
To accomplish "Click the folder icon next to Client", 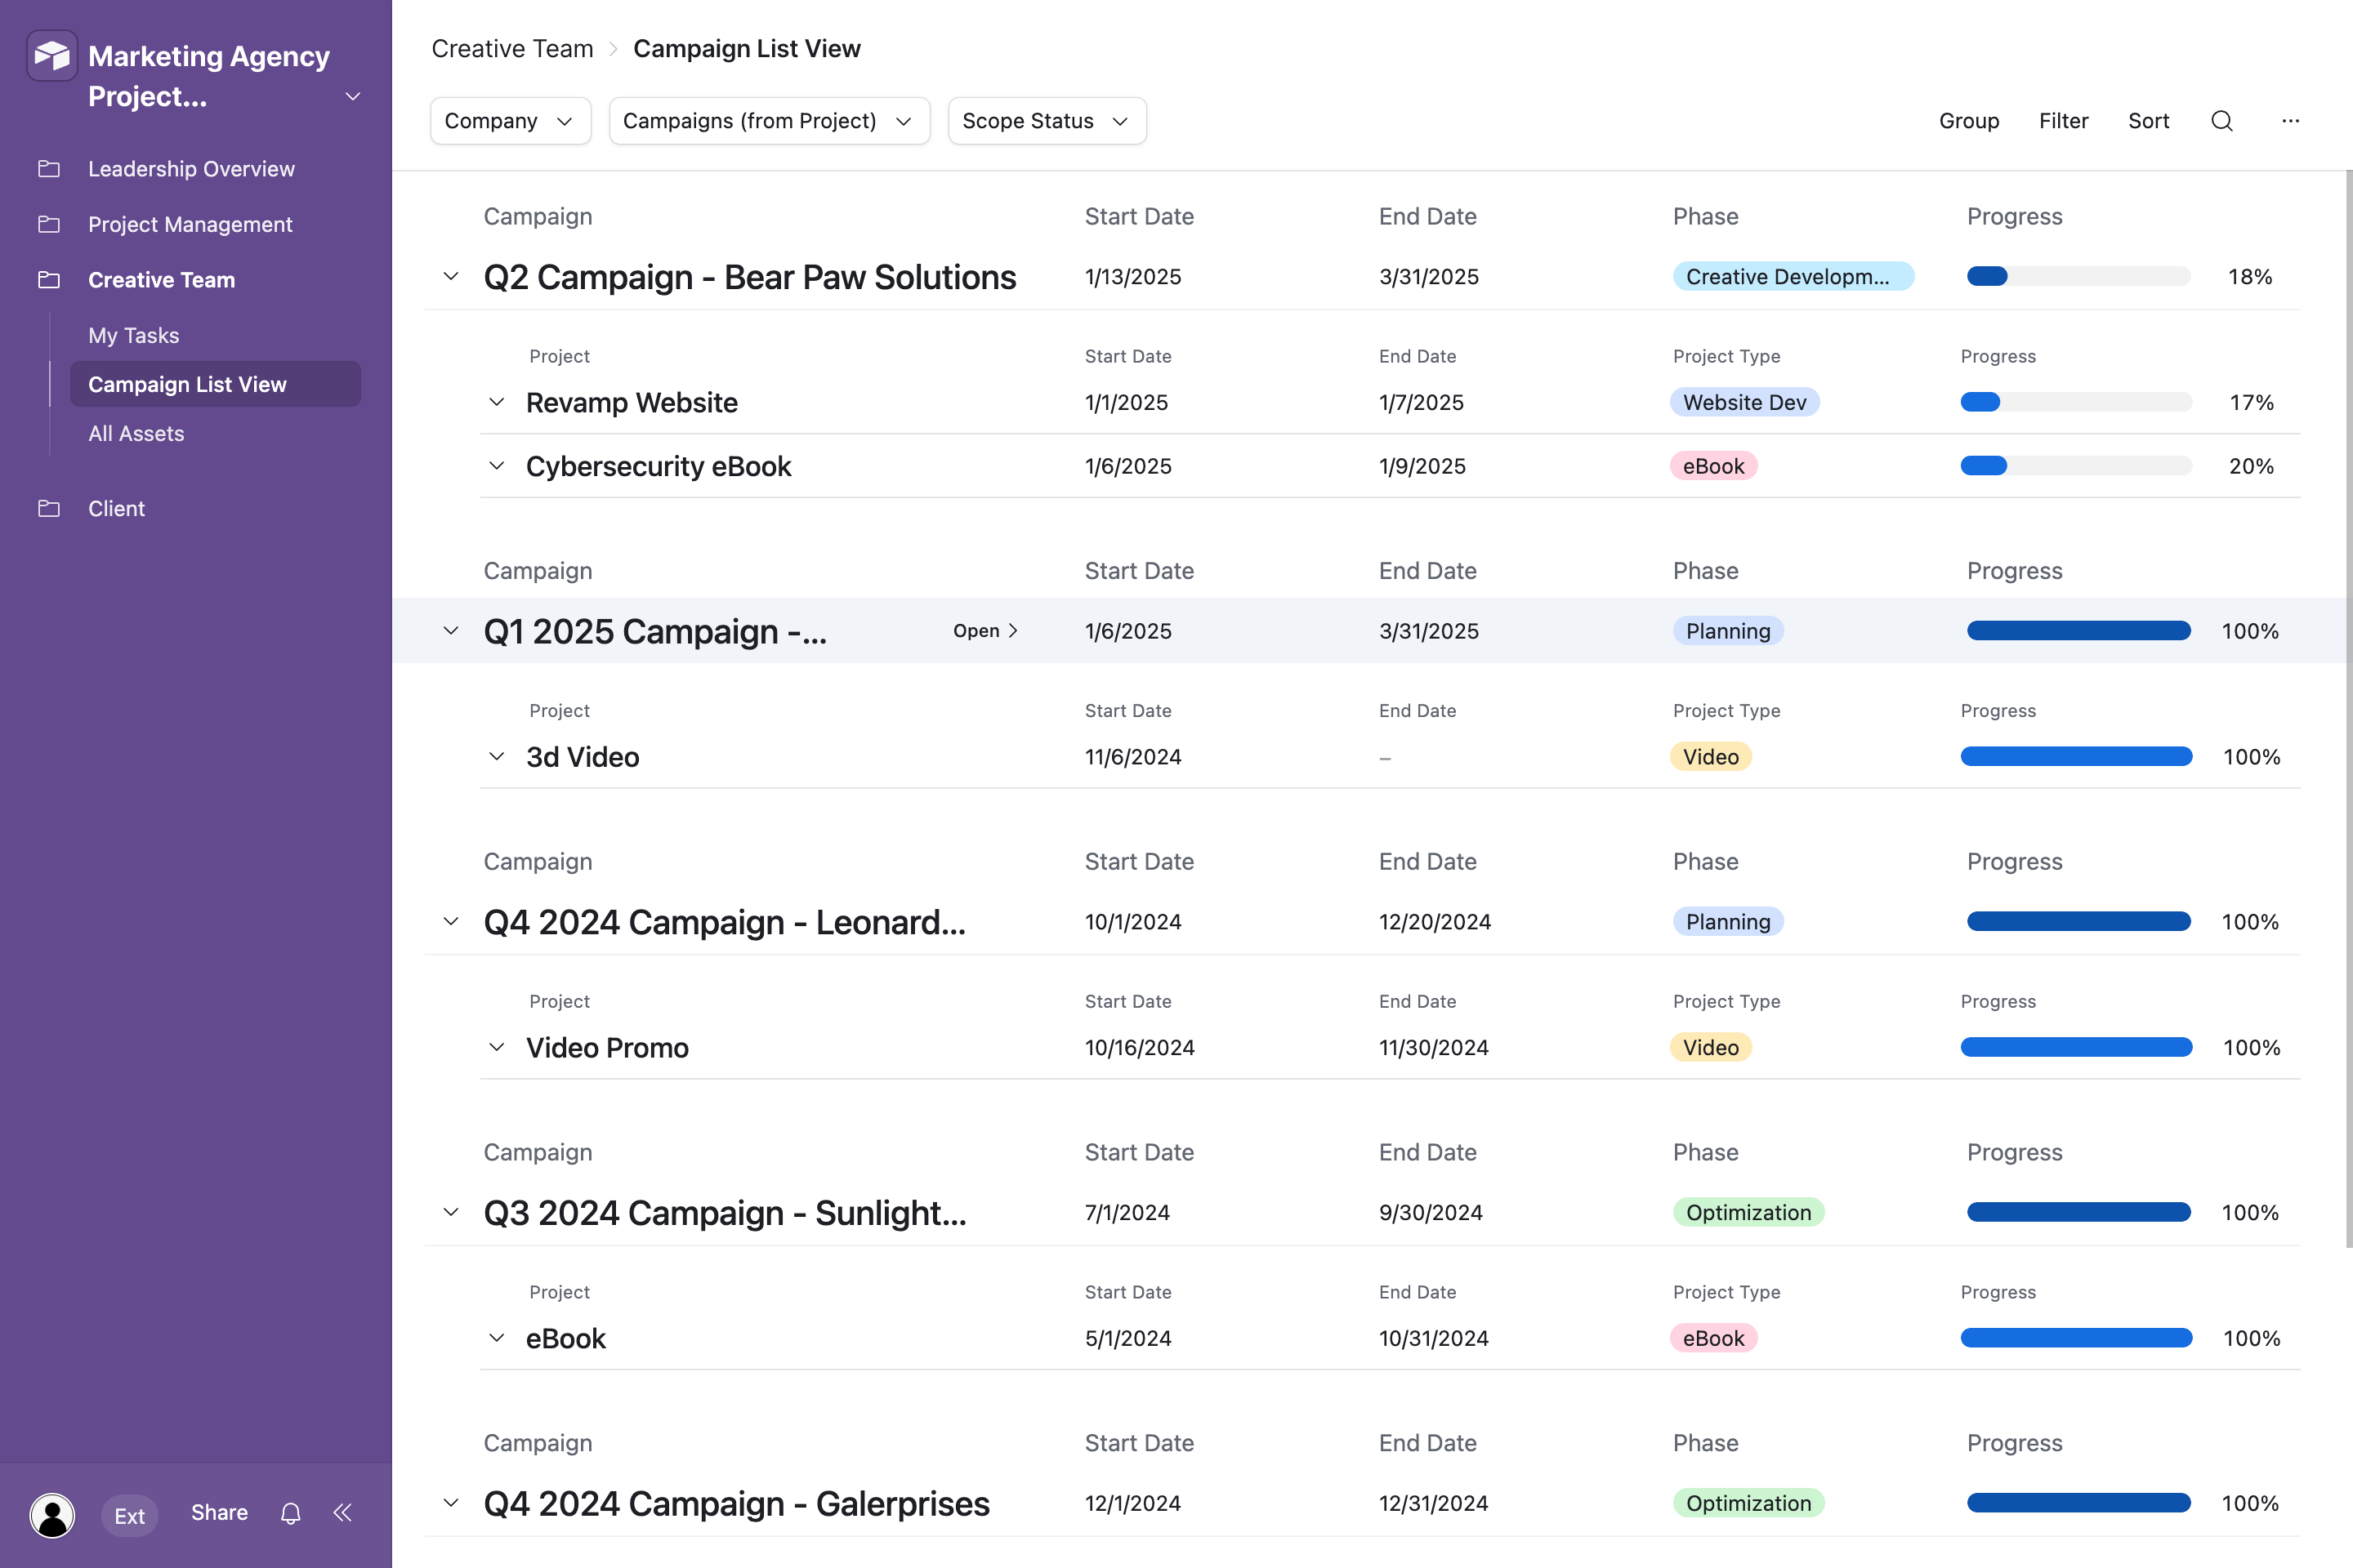I will point(50,508).
